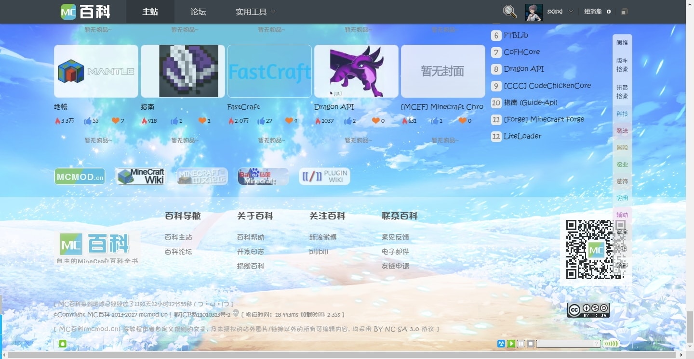694x359 pixels.
Task: Open the Minecraft中文论坛 banner
Action: tap(202, 177)
